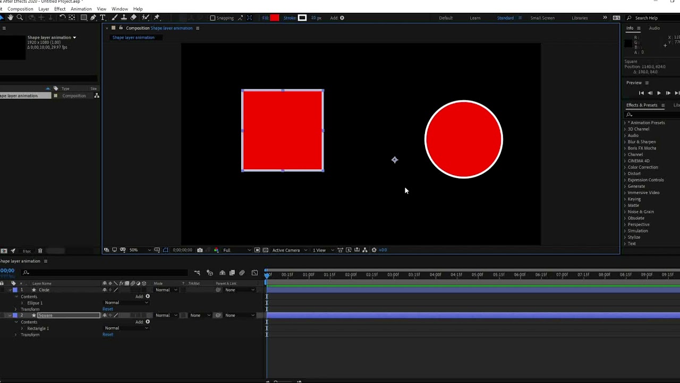This screenshot has height=383, width=680.
Task: Open the Composition menu
Action: coord(21,9)
